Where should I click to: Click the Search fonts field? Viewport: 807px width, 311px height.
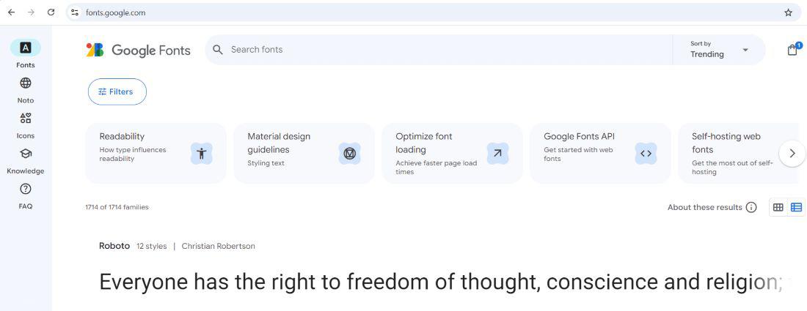440,50
